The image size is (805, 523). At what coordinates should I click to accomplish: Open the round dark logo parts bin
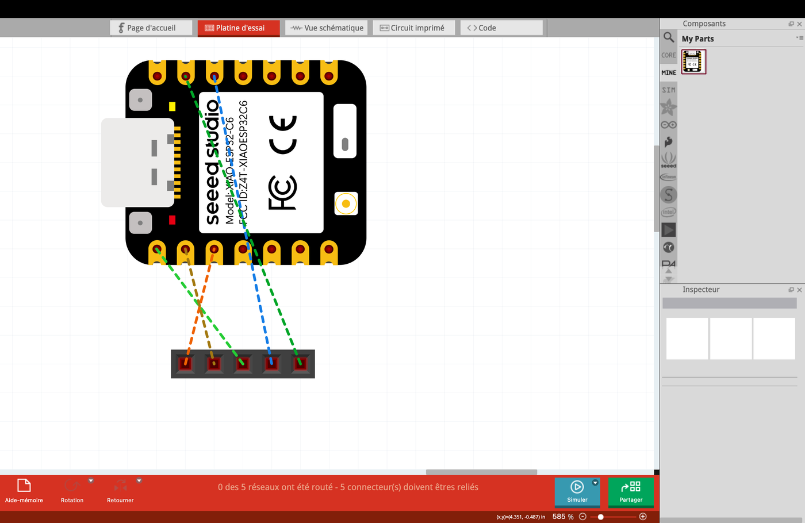pos(669,247)
